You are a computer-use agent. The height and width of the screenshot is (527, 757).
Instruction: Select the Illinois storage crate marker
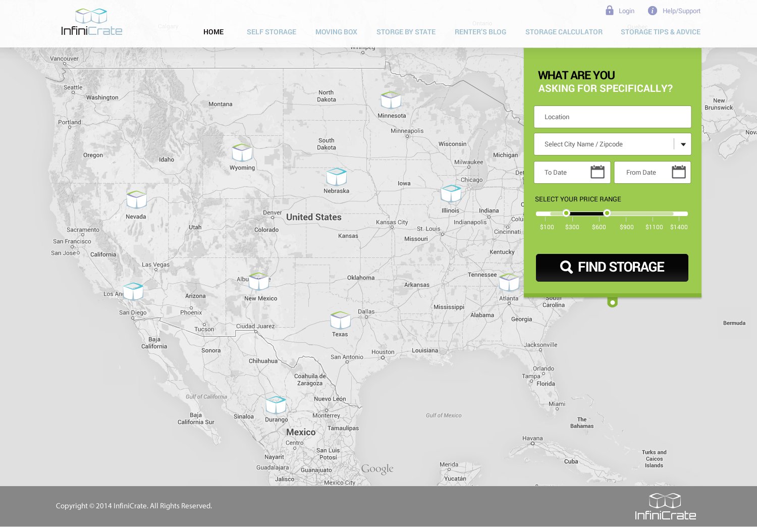pyautogui.click(x=451, y=193)
